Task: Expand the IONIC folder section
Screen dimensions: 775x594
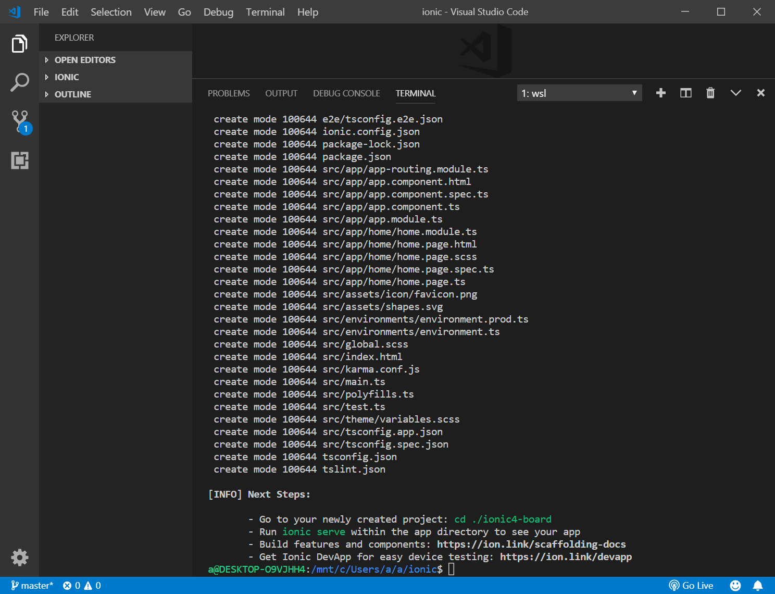Action: tap(67, 77)
